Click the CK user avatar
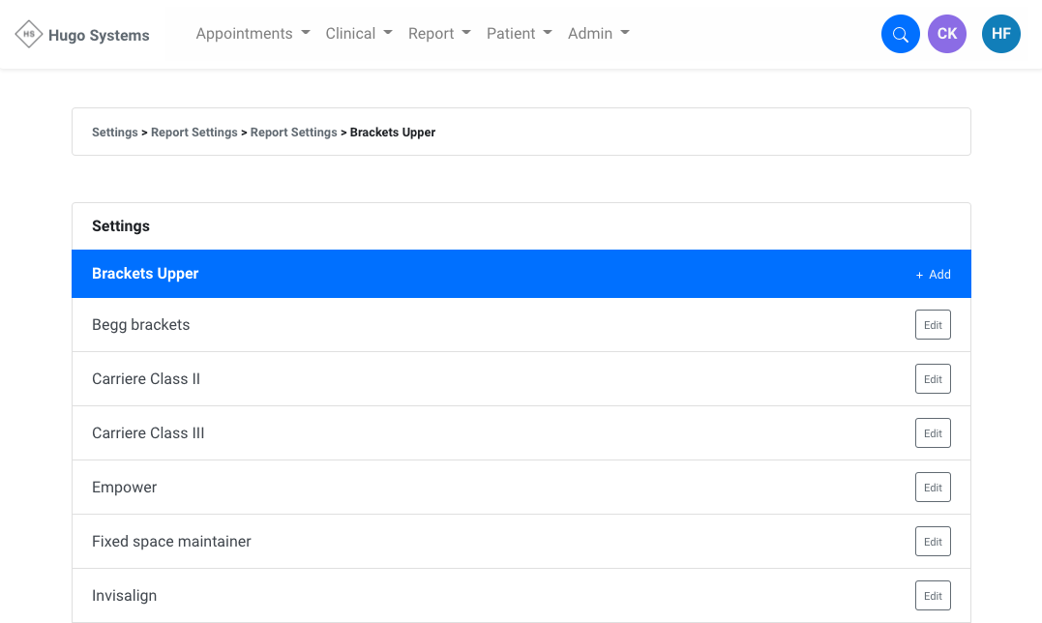The width and height of the screenshot is (1042, 623). (946, 35)
